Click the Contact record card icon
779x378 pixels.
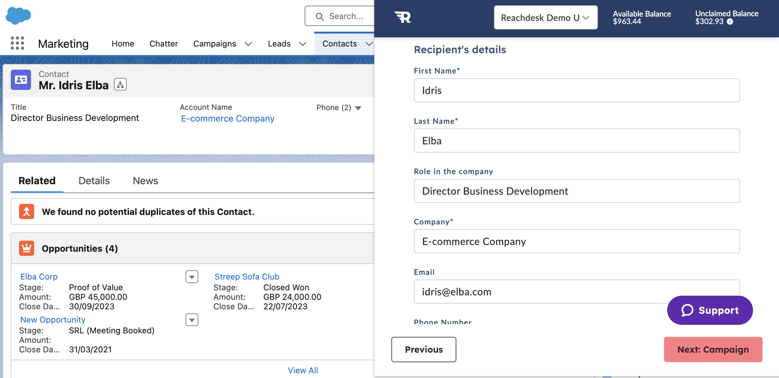click(21, 80)
